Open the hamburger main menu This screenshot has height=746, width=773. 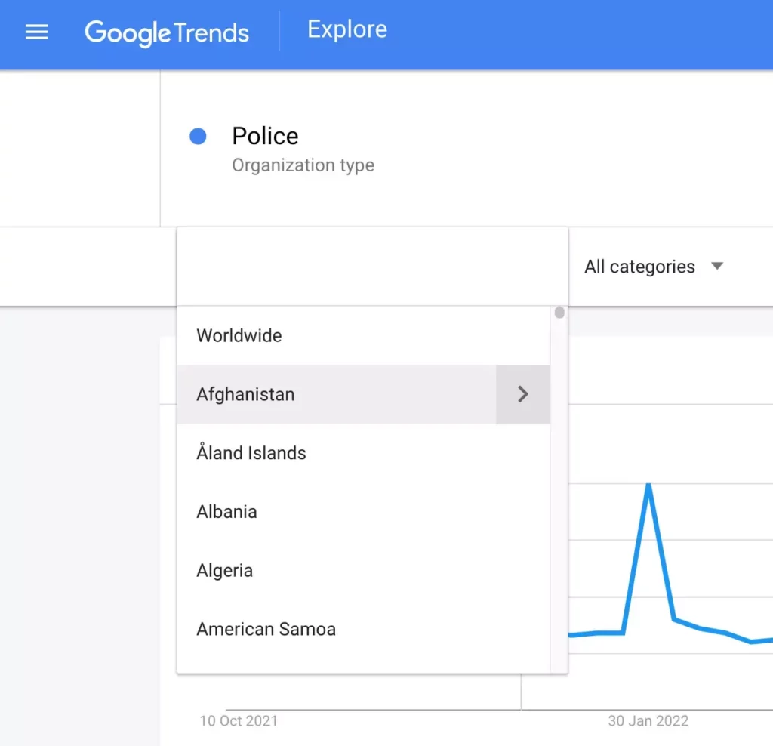tap(36, 32)
